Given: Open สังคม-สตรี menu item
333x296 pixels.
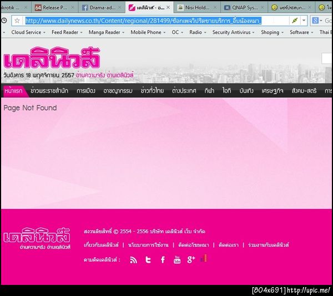Looking at the screenshot, I should point(304,91).
